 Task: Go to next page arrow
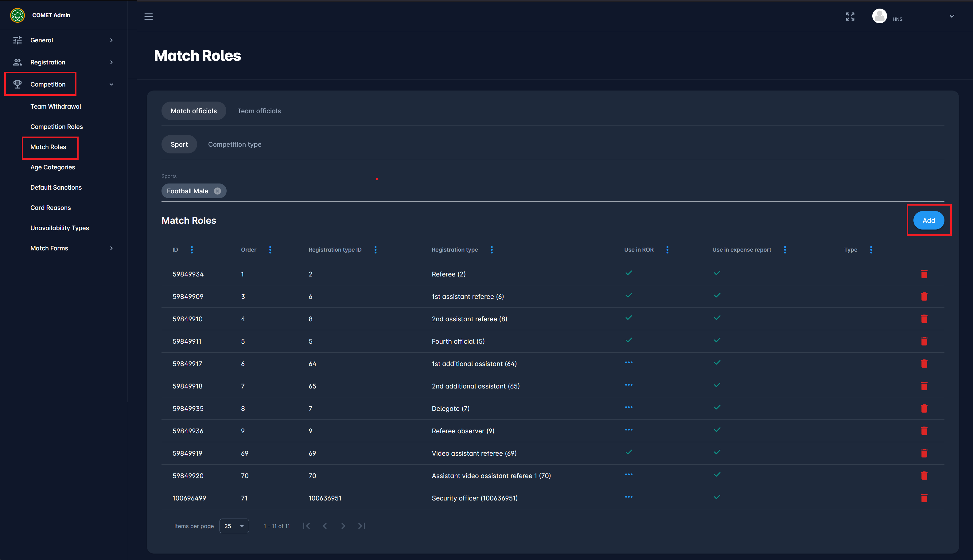[343, 526]
